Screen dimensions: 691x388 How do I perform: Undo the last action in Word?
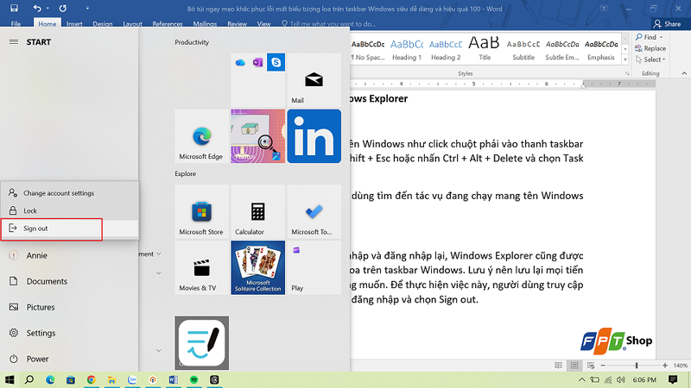pyautogui.click(x=37, y=8)
